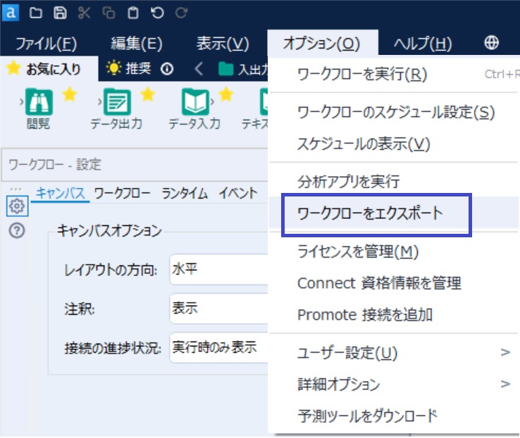Open 注釈 dropdown showing 表示
Viewport: 520px width, 438px height.
219,308
